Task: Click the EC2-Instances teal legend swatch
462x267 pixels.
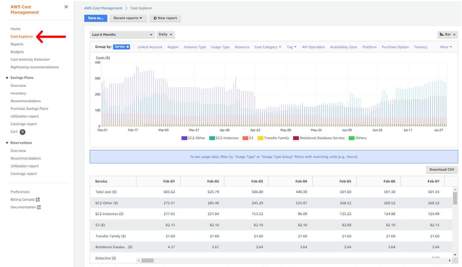Action: click(212, 138)
